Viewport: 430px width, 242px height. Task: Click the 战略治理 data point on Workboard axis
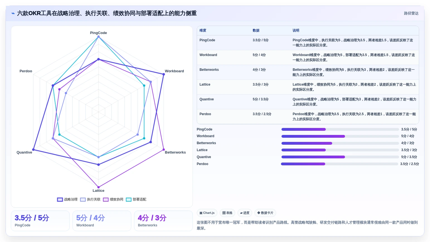pyautogui.click(x=164, y=74)
